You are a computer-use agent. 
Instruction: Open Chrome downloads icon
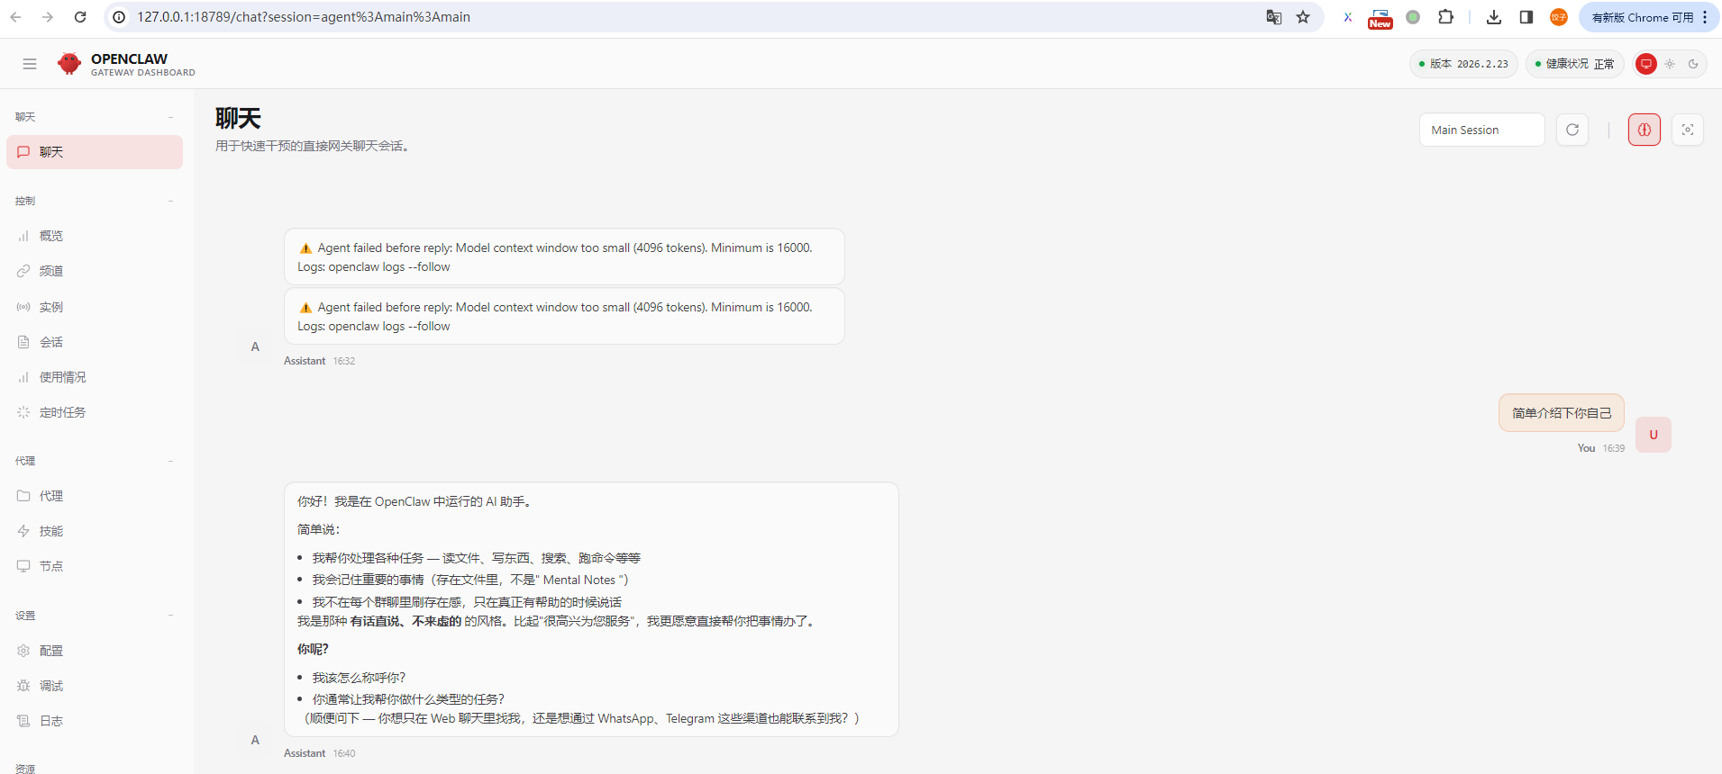1494,17
